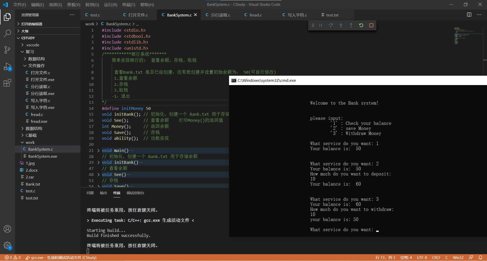Change CRLF line ending setting
Image resolution: width=487 pixels, height=261 pixels.
[436, 257]
